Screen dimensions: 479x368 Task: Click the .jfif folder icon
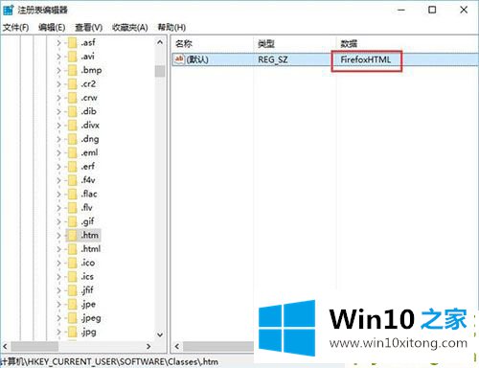(x=73, y=290)
